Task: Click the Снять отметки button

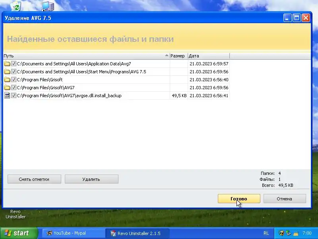Action: [x=34, y=179]
